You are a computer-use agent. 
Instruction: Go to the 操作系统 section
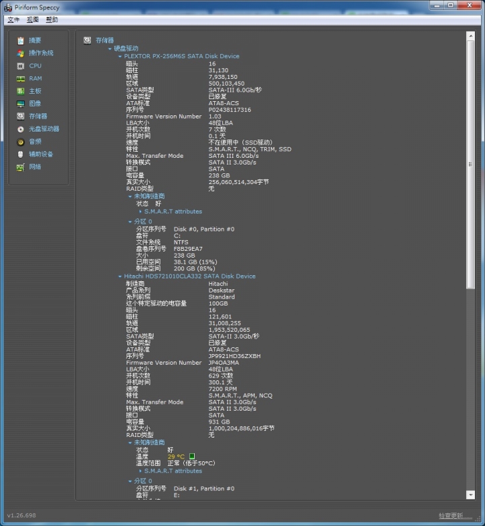[x=41, y=53]
